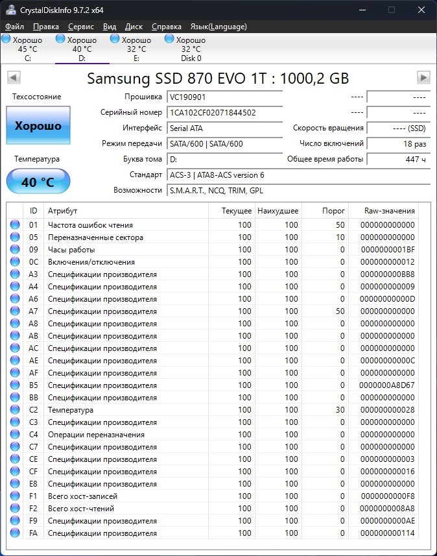
Task: Click status orb for attribute C2 Температура
Action: click(15, 410)
